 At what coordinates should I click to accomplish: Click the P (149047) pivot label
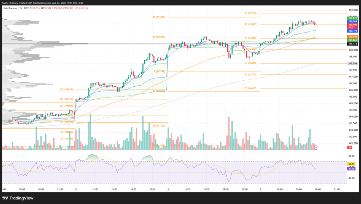coord(252,49)
